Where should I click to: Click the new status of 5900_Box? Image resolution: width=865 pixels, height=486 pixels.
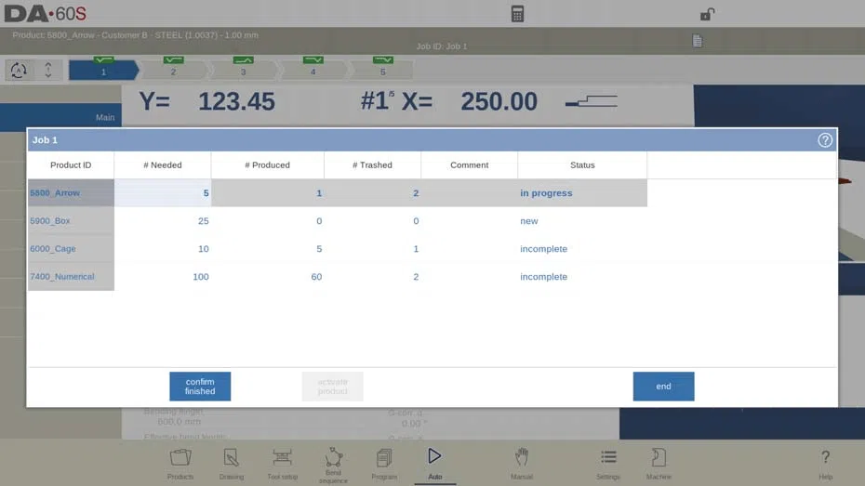click(x=529, y=221)
